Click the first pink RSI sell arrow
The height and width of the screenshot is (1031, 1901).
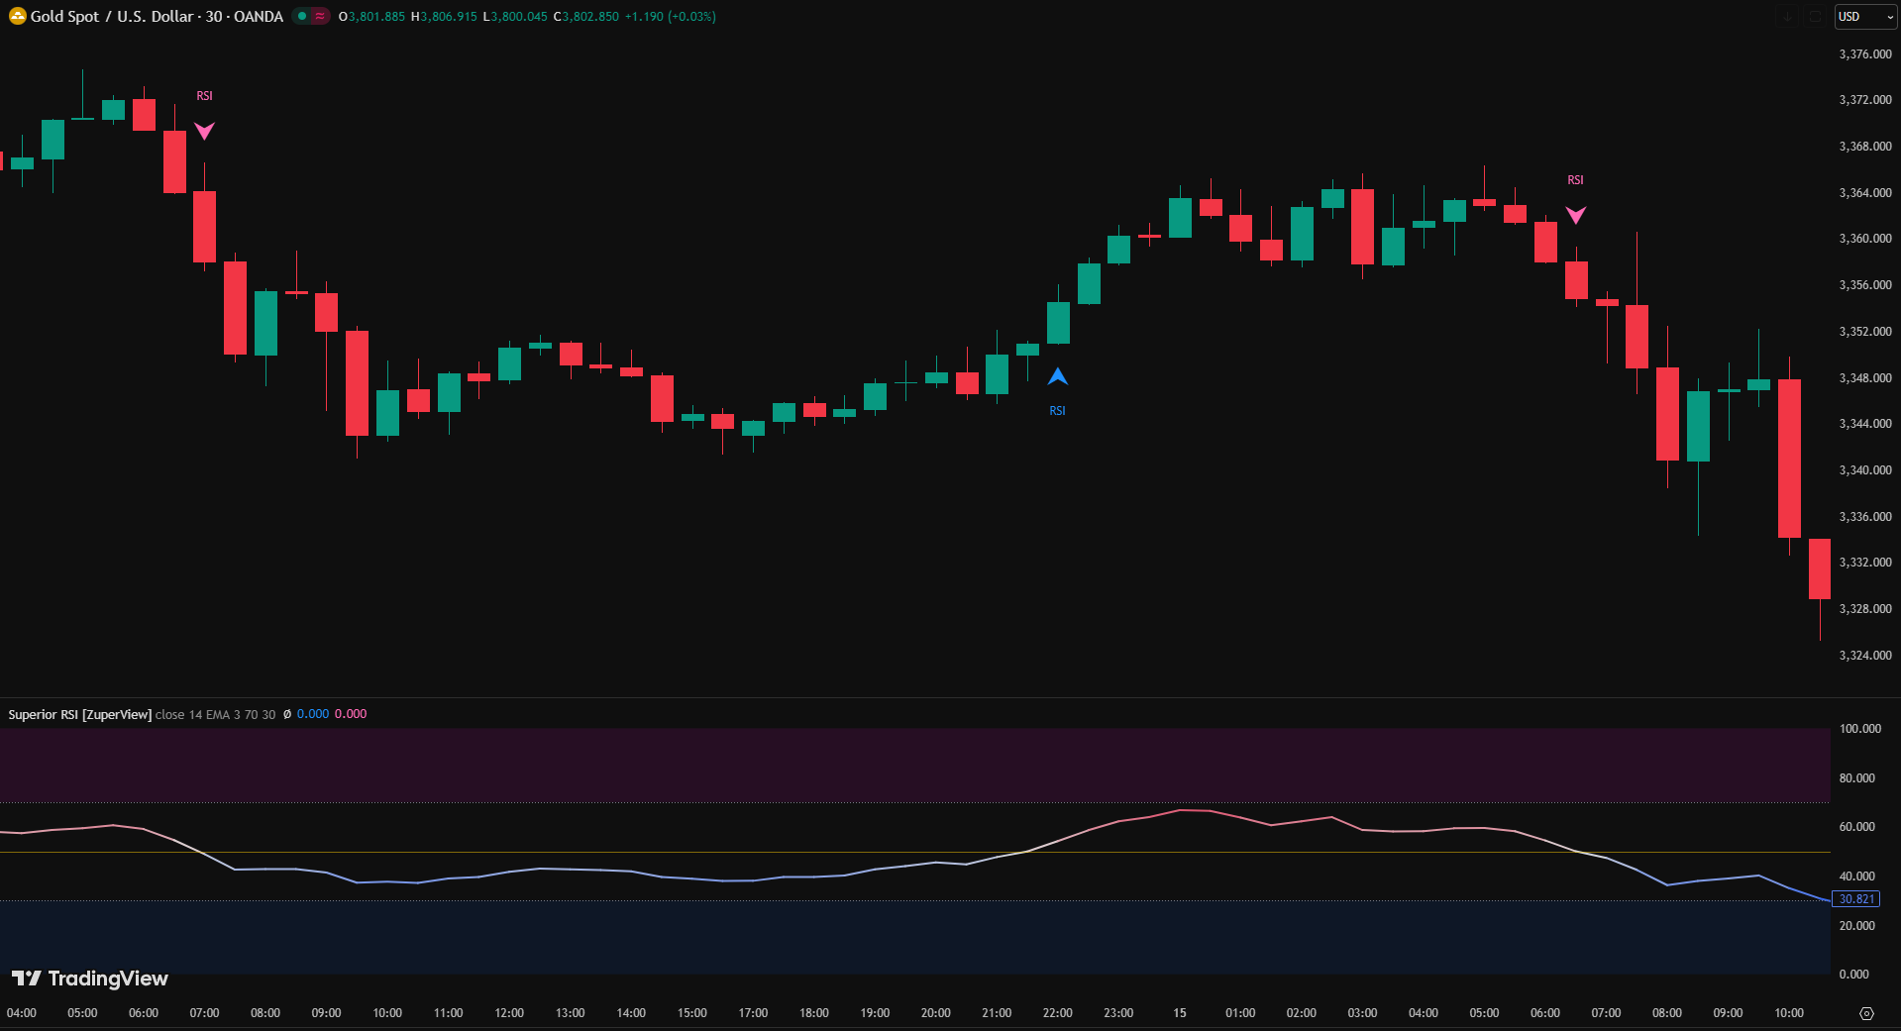[204, 131]
